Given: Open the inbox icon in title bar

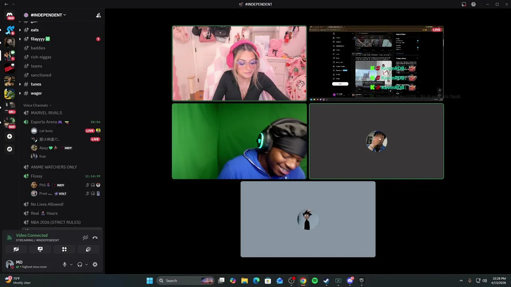Looking at the screenshot, I should point(464,4).
